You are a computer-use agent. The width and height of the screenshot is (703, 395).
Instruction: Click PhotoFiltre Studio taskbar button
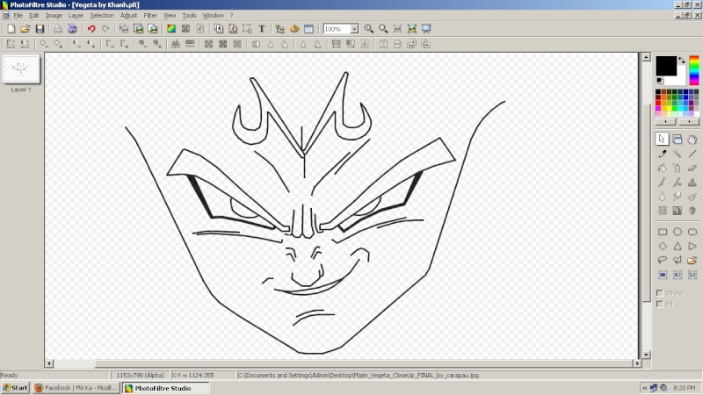(166, 388)
